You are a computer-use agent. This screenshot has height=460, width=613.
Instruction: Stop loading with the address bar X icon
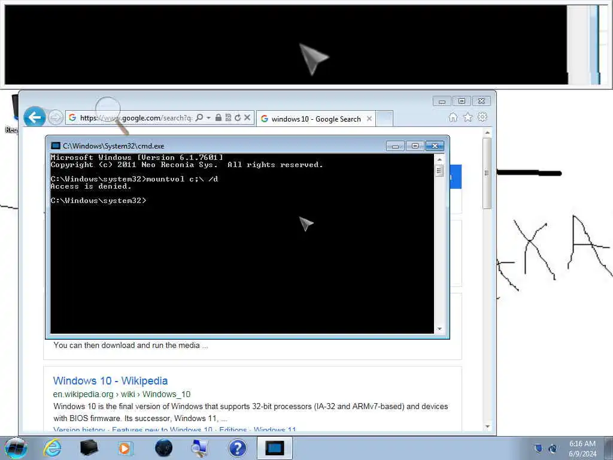247,117
